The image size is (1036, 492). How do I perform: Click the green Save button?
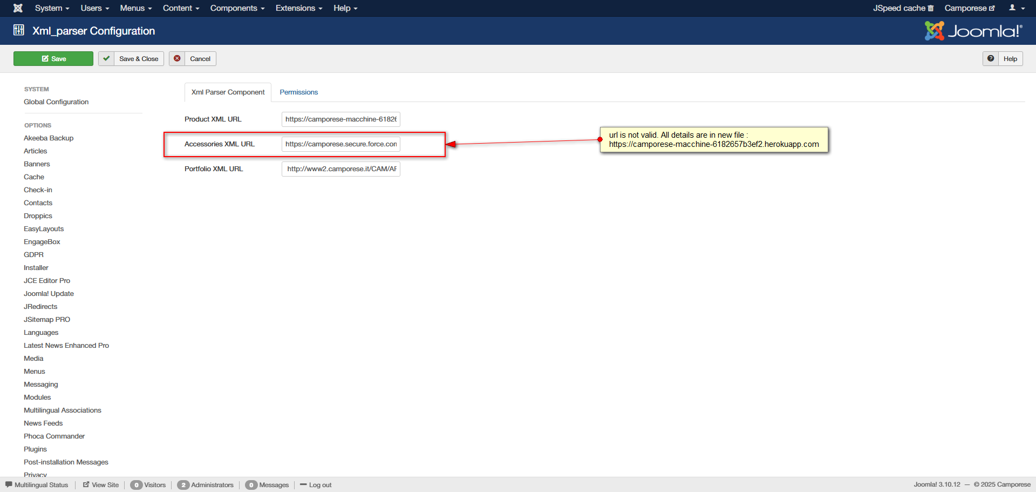(x=53, y=59)
